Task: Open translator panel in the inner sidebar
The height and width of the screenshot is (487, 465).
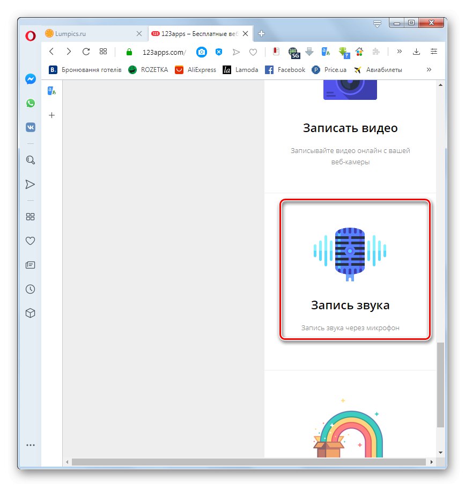Action: pyautogui.click(x=52, y=91)
